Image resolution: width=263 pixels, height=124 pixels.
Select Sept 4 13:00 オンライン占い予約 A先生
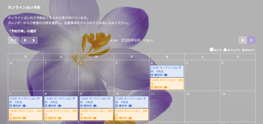click(x=167, y=71)
